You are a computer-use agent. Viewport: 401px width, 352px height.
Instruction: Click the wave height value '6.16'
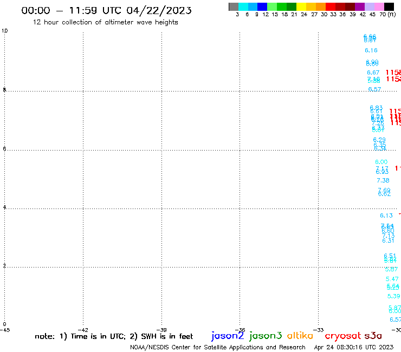[x=371, y=50]
